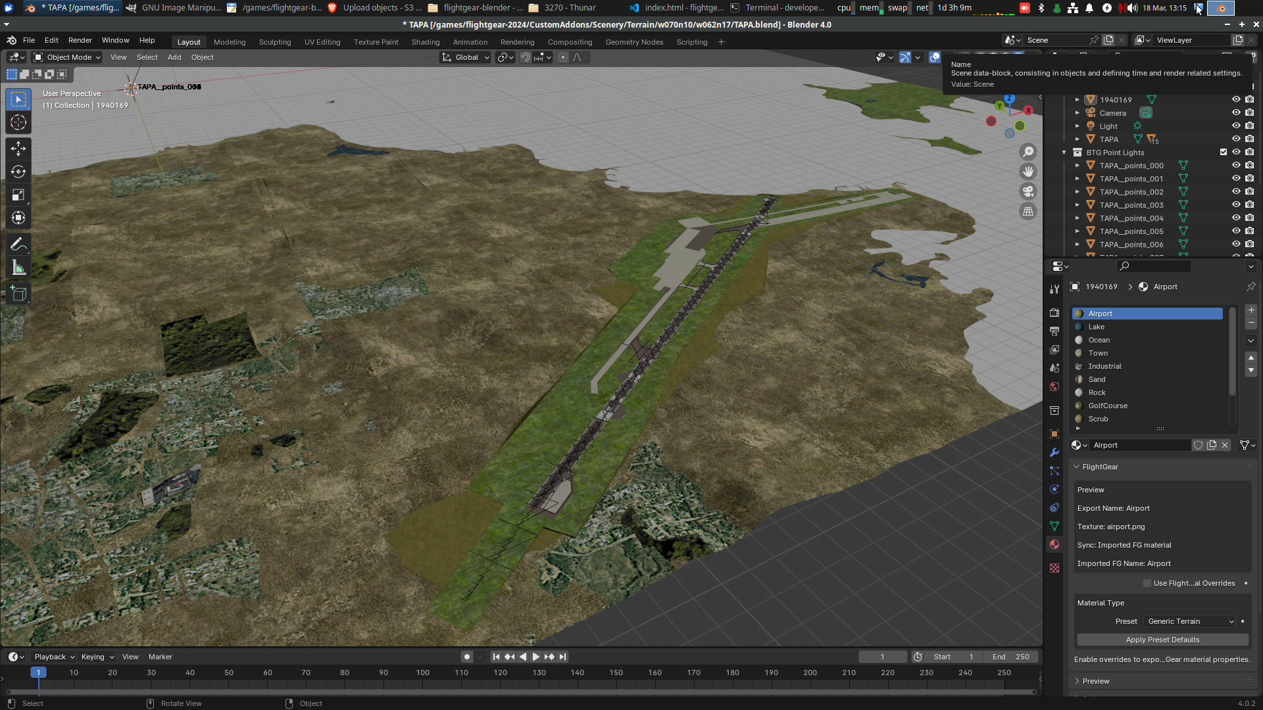This screenshot has width=1263, height=710.
Task: Uncheck Use Flight...al Overrides
Action: [x=1147, y=583]
